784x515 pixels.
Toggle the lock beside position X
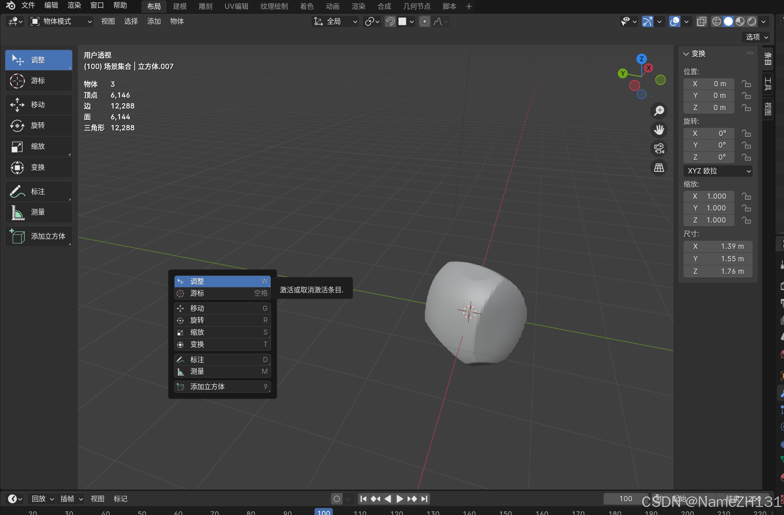click(x=746, y=84)
